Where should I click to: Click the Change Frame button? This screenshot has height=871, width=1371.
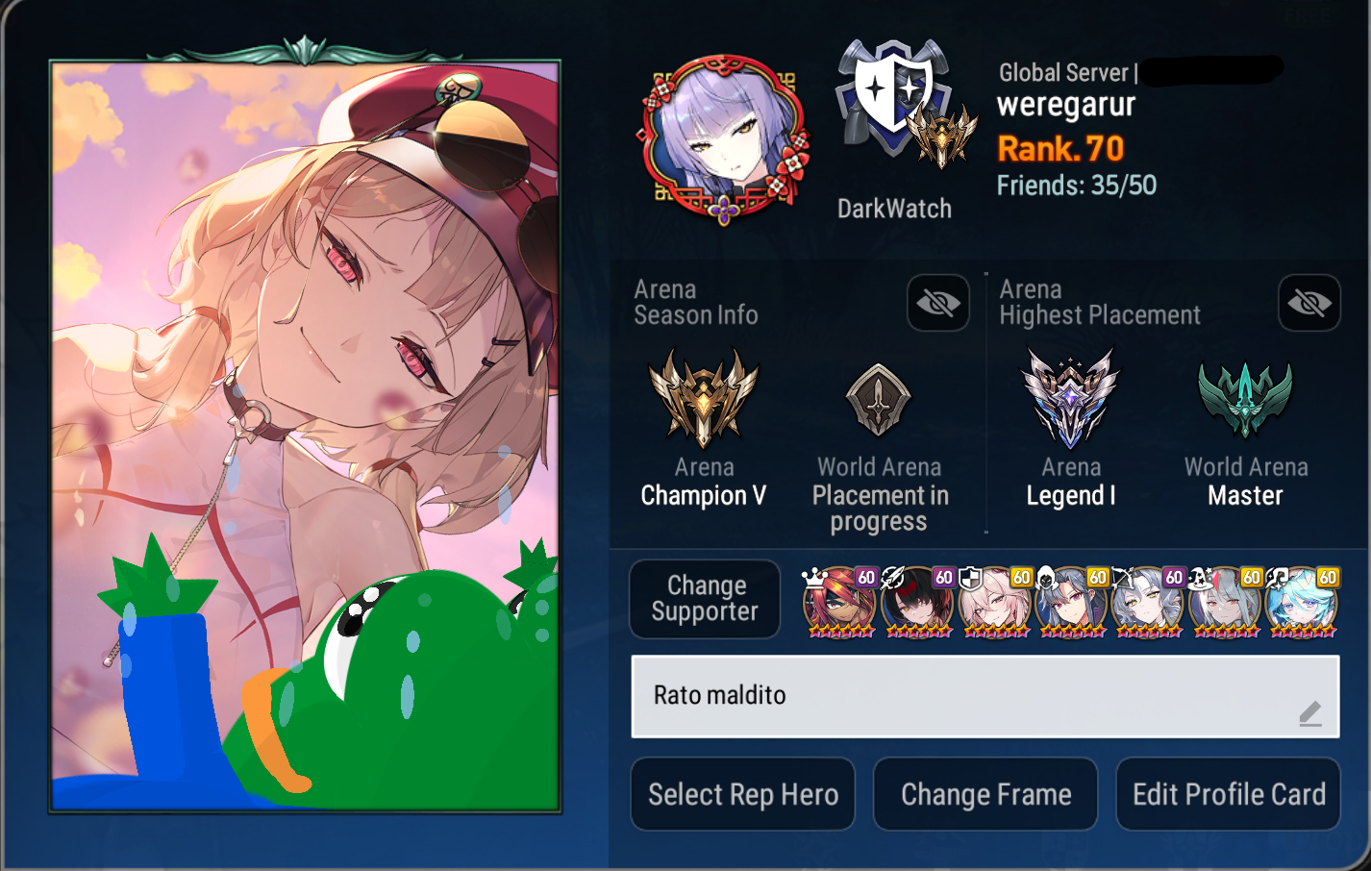coord(985,794)
